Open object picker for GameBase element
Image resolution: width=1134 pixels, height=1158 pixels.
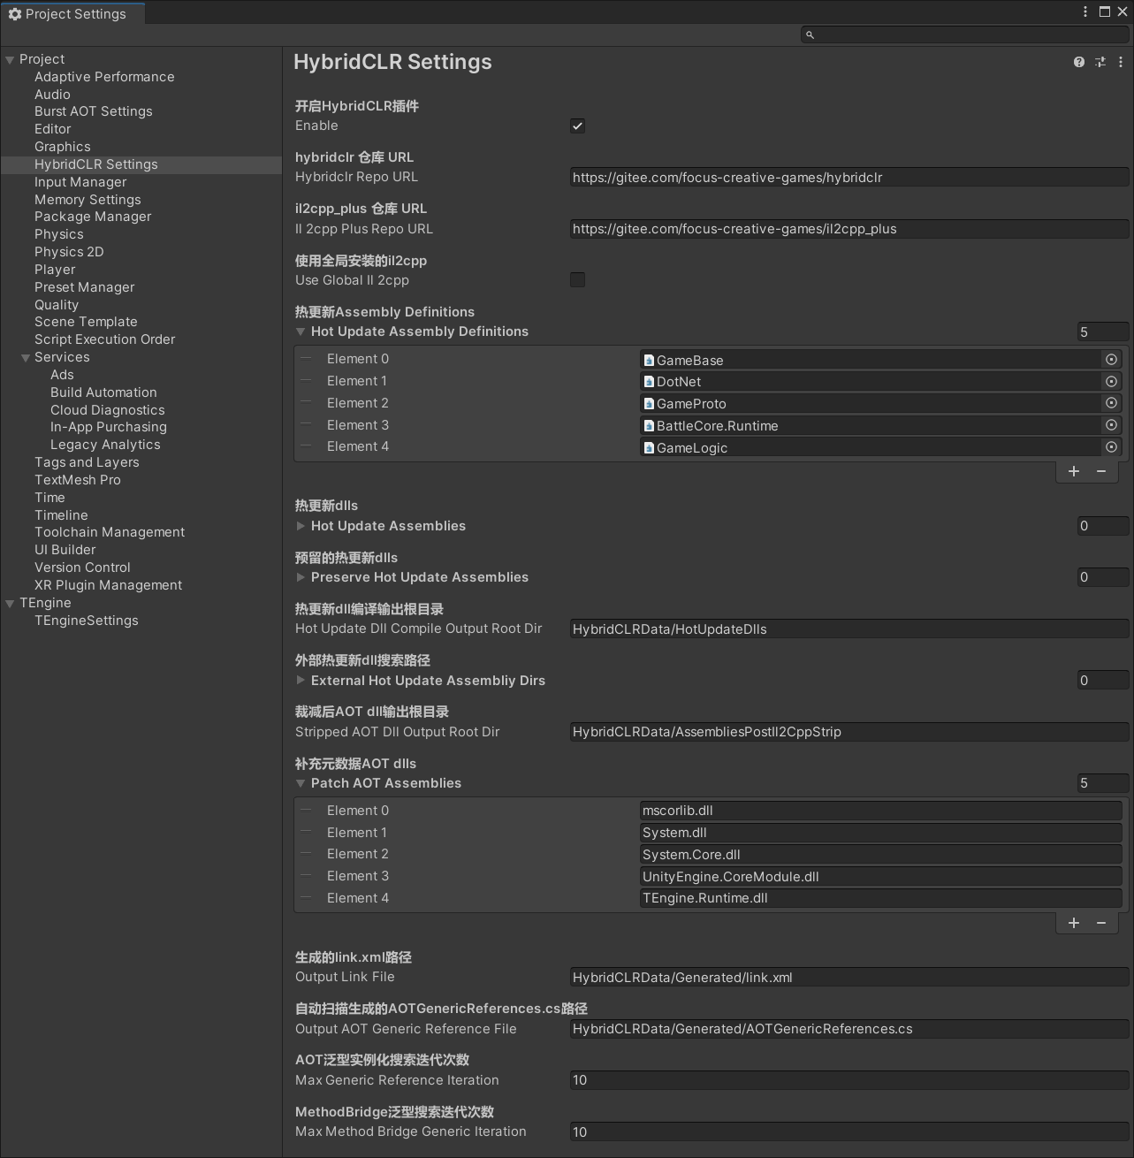(x=1111, y=360)
